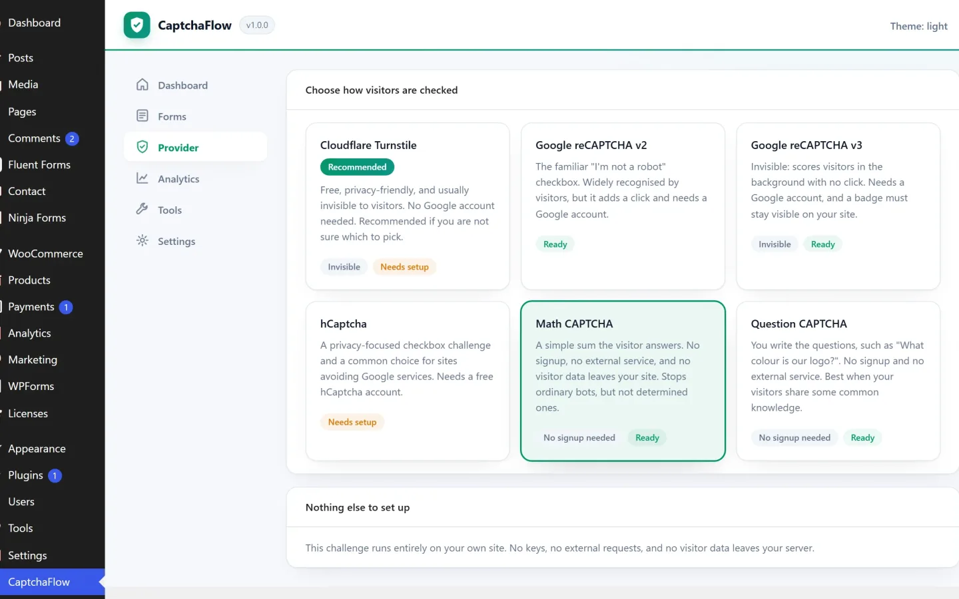This screenshot has width=959, height=599.
Task: Click Invisible badge on Cloudflare Turnstile
Action: coord(344,267)
